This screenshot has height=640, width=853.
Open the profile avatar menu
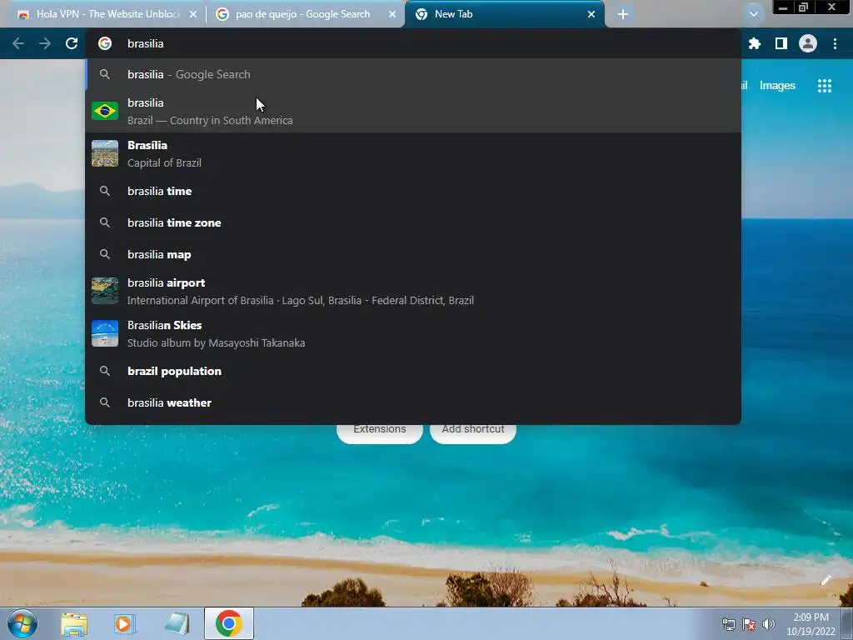click(x=807, y=43)
